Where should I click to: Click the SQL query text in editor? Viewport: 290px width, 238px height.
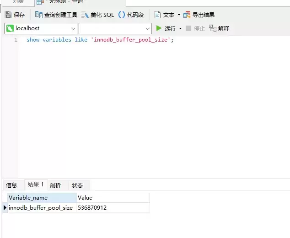point(100,40)
